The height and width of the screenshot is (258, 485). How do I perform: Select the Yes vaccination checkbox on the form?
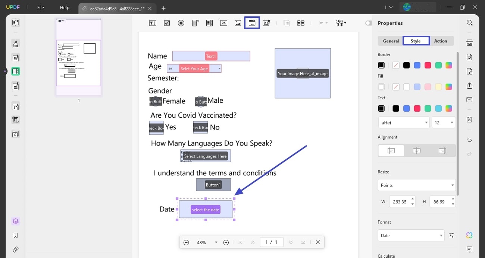point(156,127)
